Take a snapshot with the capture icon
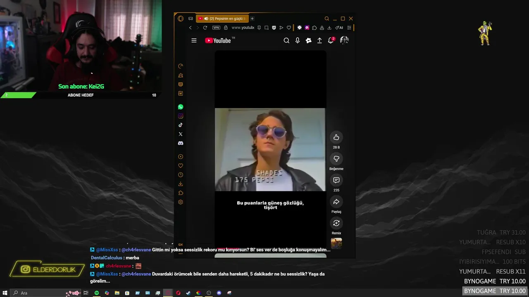Viewport: 529px width, 297px height. 267,28
